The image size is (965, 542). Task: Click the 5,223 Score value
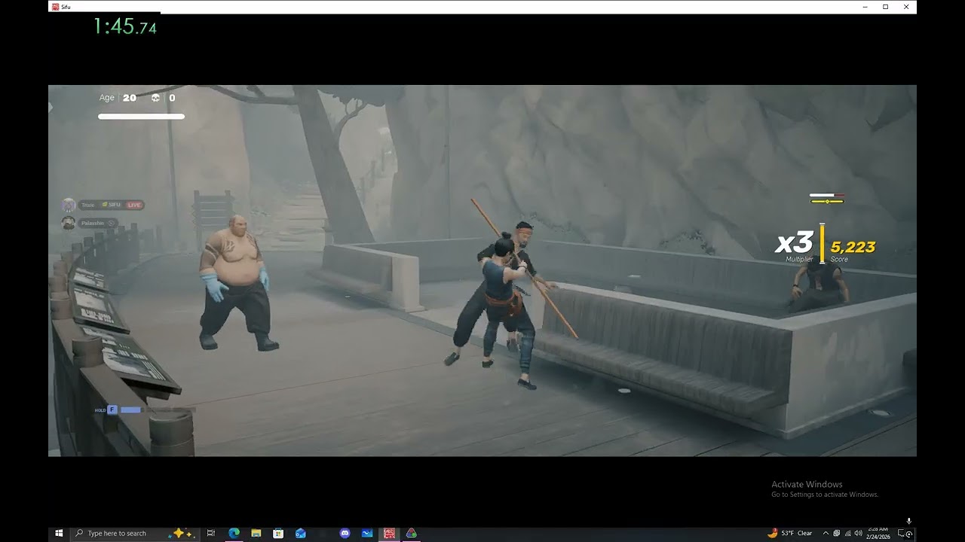click(x=853, y=248)
